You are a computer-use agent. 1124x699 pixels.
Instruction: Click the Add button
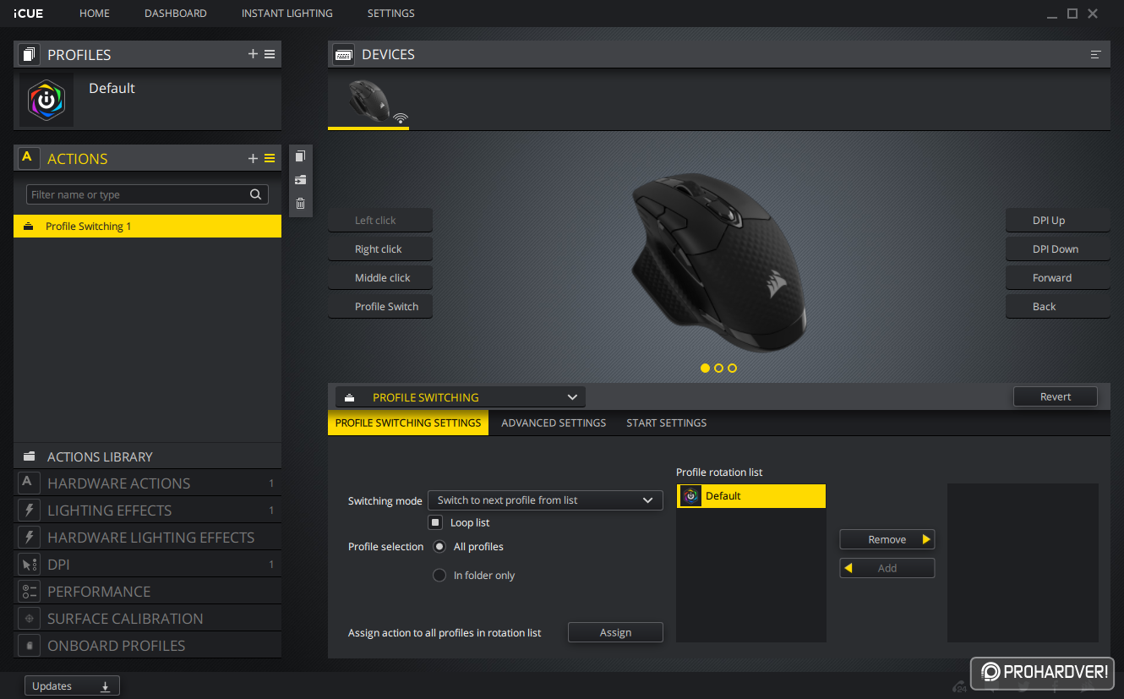[x=887, y=568]
